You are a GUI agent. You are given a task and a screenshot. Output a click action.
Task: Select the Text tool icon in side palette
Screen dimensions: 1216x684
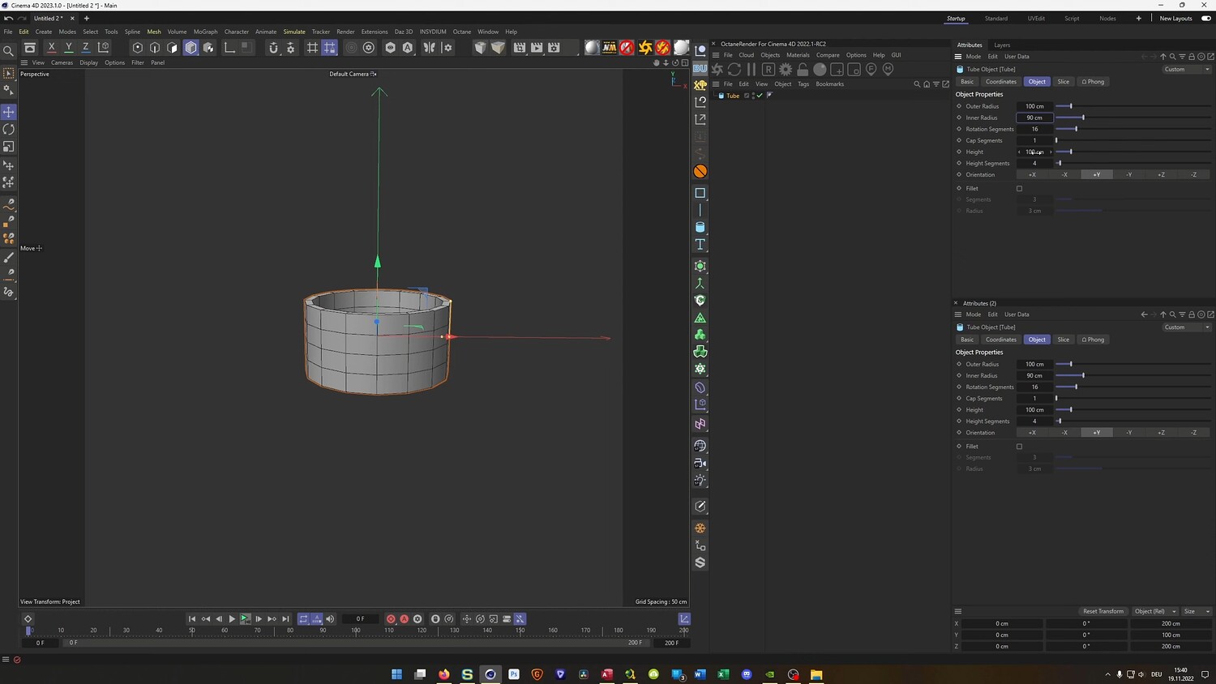click(700, 244)
